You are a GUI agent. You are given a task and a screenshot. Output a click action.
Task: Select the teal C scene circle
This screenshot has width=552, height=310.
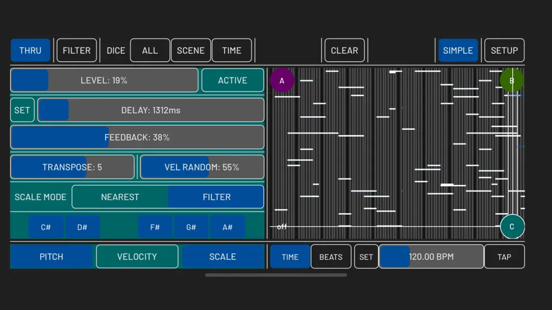pyautogui.click(x=512, y=227)
